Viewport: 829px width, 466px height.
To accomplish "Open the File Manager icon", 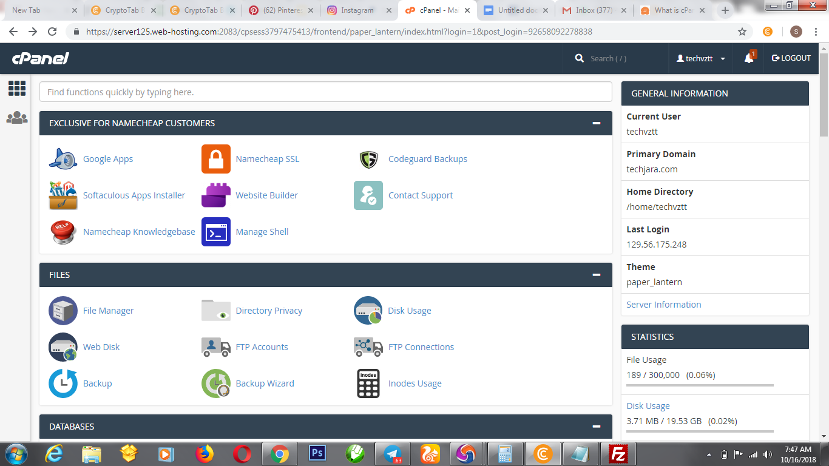I will pyautogui.click(x=63, y=311).
